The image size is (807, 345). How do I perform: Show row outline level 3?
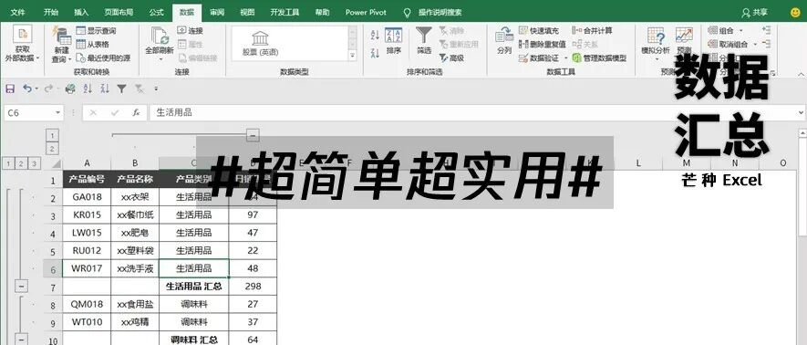pyautogui.click(x=34, y=163)
